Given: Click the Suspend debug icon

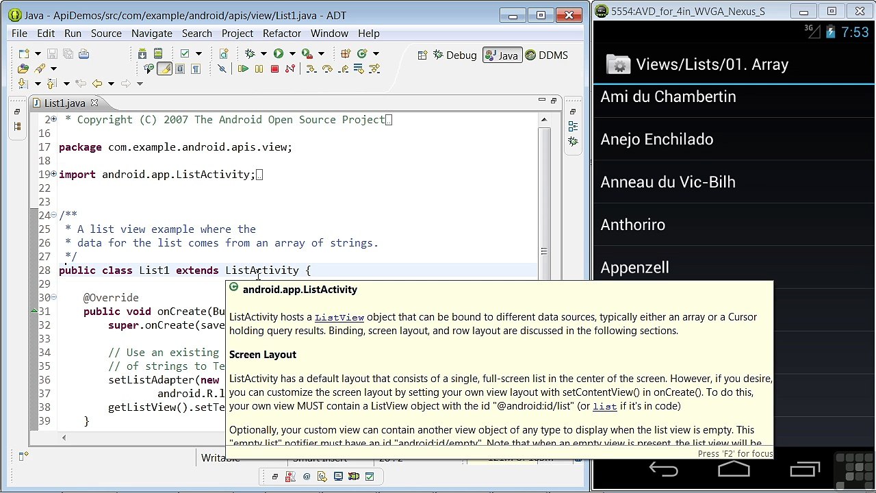Looking at the screenshot, I should pos(259,69).
